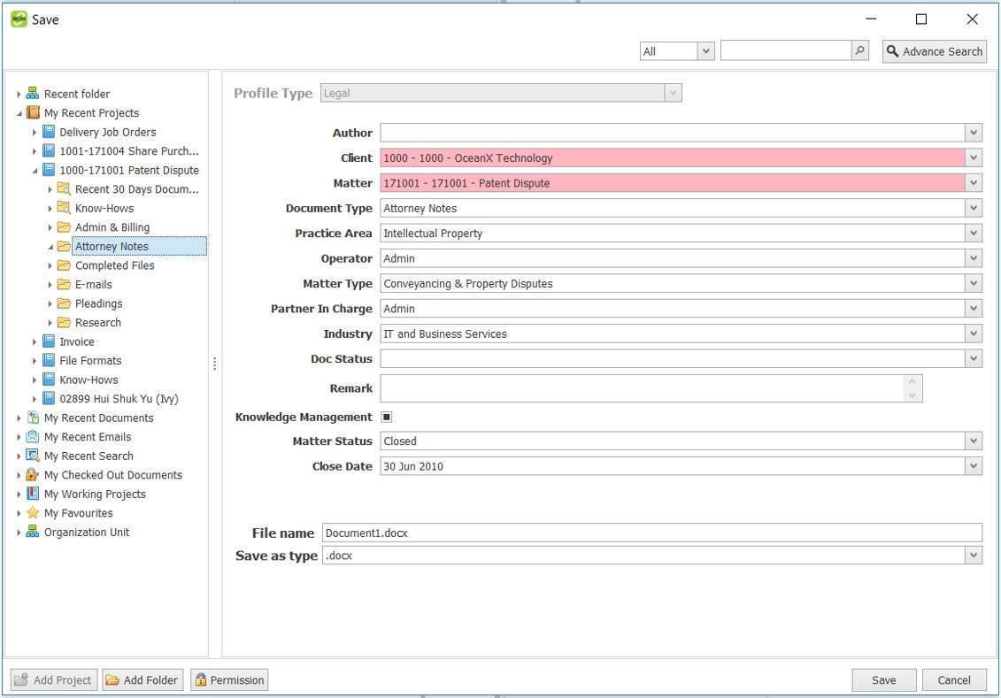Image resolution: width=1001 pixels, height=698 pixels.
Task: Click the My Checked Out Documents lock icon
Action: tap(33, 475)
